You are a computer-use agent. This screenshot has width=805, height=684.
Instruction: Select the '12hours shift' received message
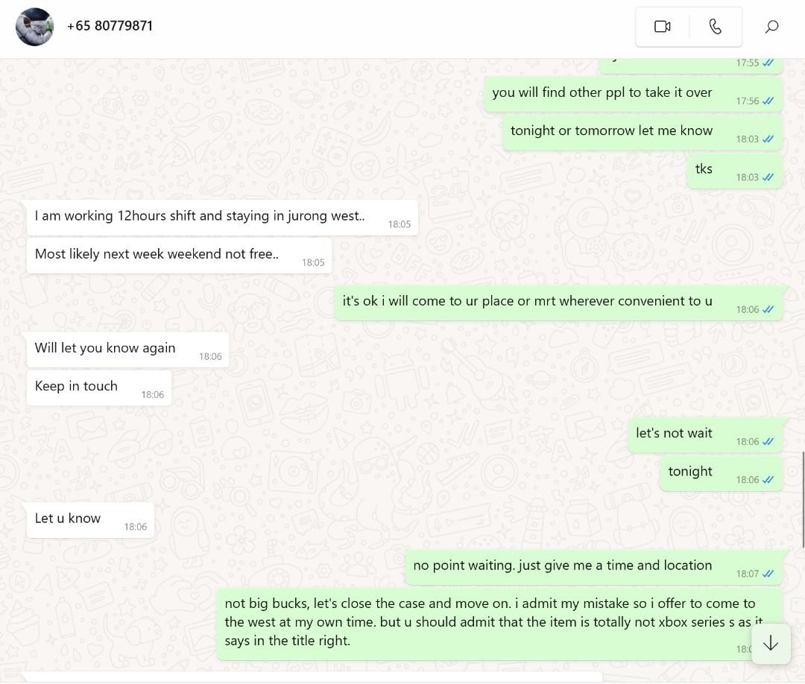(x=222, y=218)
